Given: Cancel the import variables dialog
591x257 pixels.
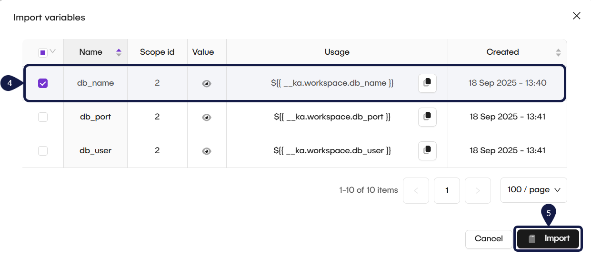Looking at the screenshot, I should point(489,239).
